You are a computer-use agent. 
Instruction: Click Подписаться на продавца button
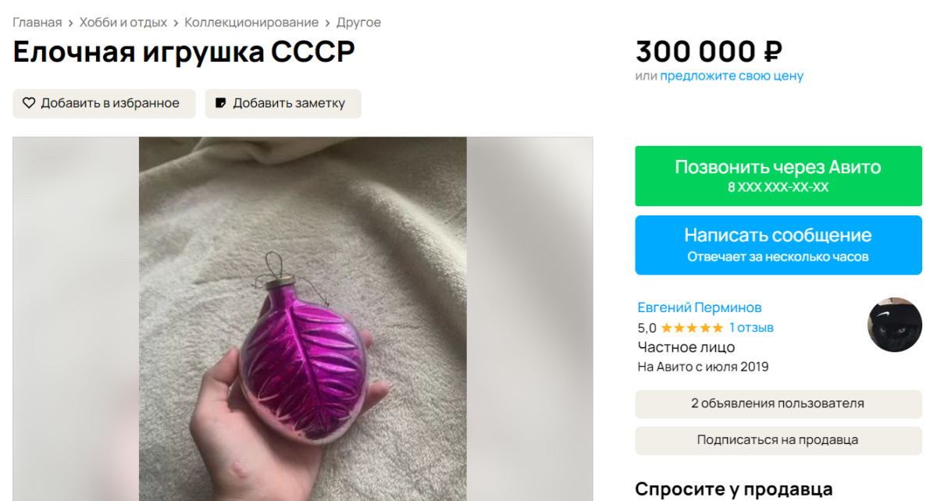pos(778,440)
